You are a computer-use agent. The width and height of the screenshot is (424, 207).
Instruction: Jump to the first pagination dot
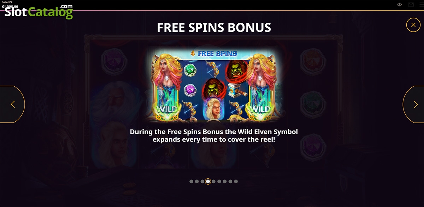[191, 182]
